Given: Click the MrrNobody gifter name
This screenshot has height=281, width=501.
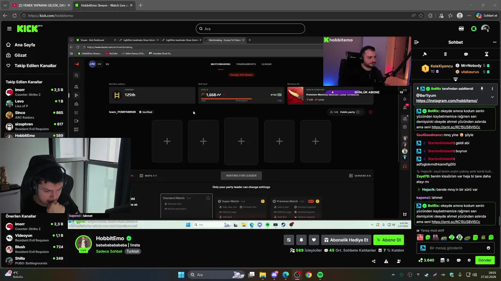Looking at the screenshot, I should coord(471,66).
